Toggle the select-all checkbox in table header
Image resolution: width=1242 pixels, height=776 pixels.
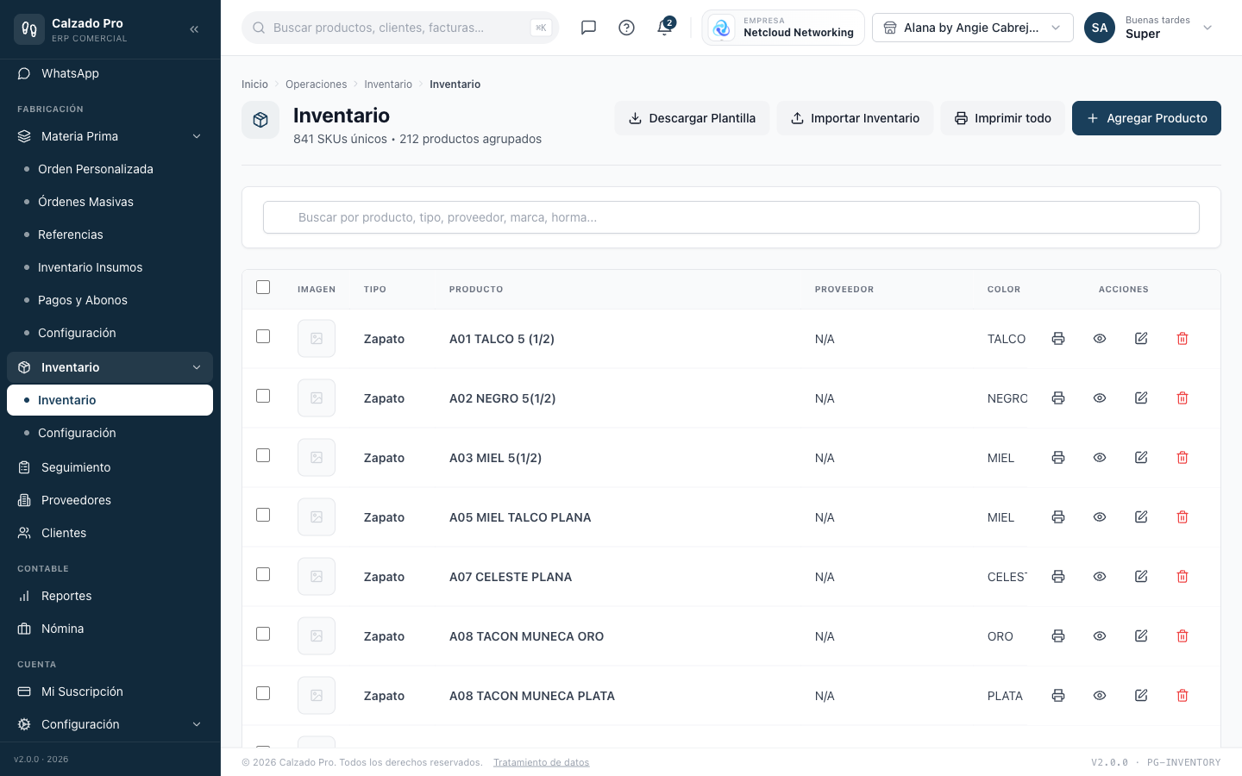tap(263, 287)
